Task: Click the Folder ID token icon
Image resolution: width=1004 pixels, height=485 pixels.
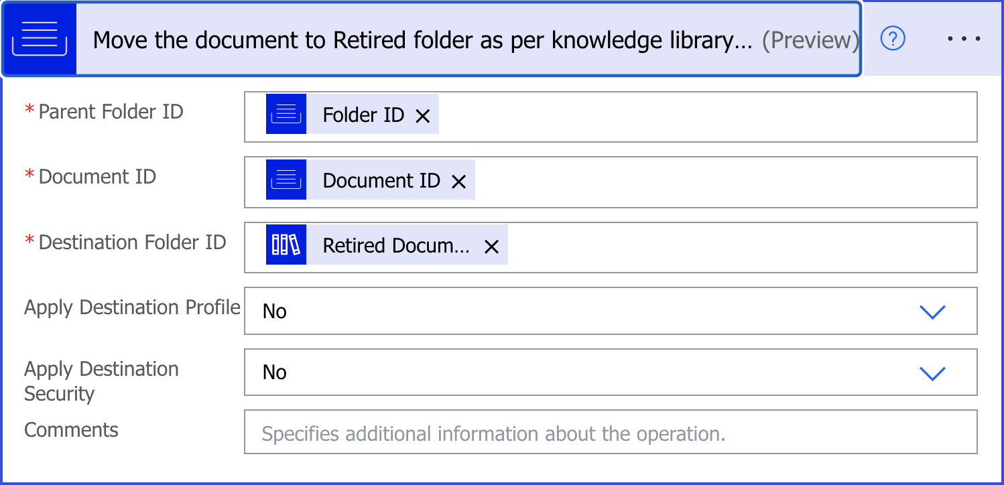Action: click(286, 115)
